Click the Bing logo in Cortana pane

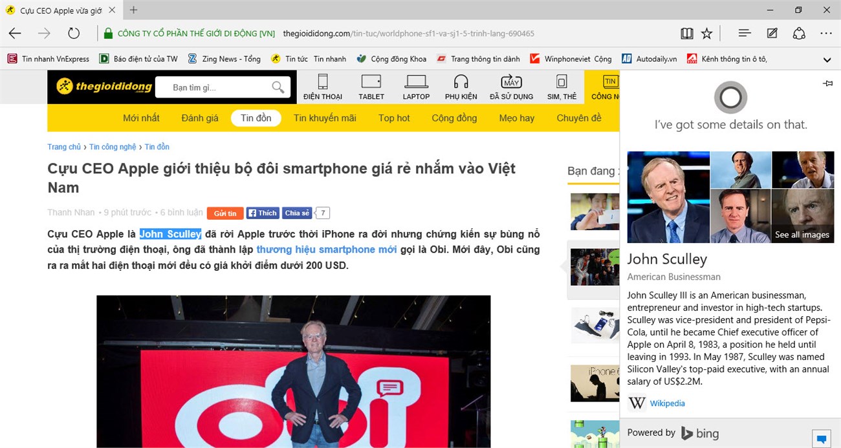click(699, 433)
